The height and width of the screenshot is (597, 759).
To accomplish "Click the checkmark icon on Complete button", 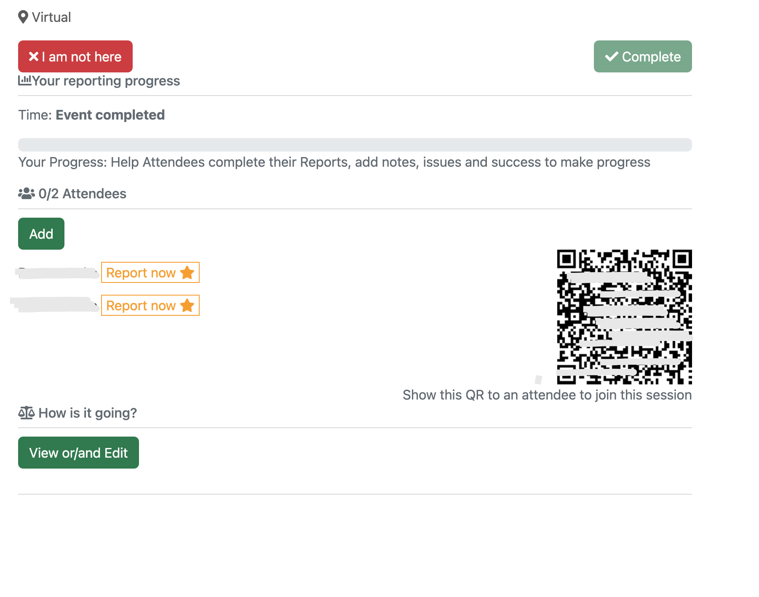I will click(612, 56).
